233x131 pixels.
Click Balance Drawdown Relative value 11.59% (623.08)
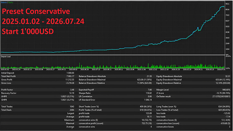click(x=144, y=83)
